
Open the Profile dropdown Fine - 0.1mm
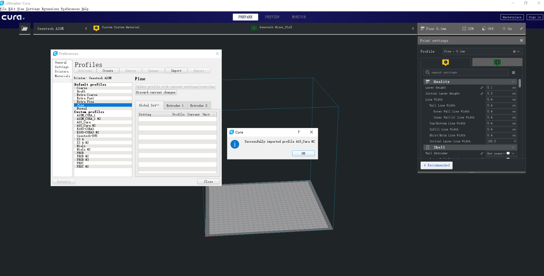(x=482, y=51)
